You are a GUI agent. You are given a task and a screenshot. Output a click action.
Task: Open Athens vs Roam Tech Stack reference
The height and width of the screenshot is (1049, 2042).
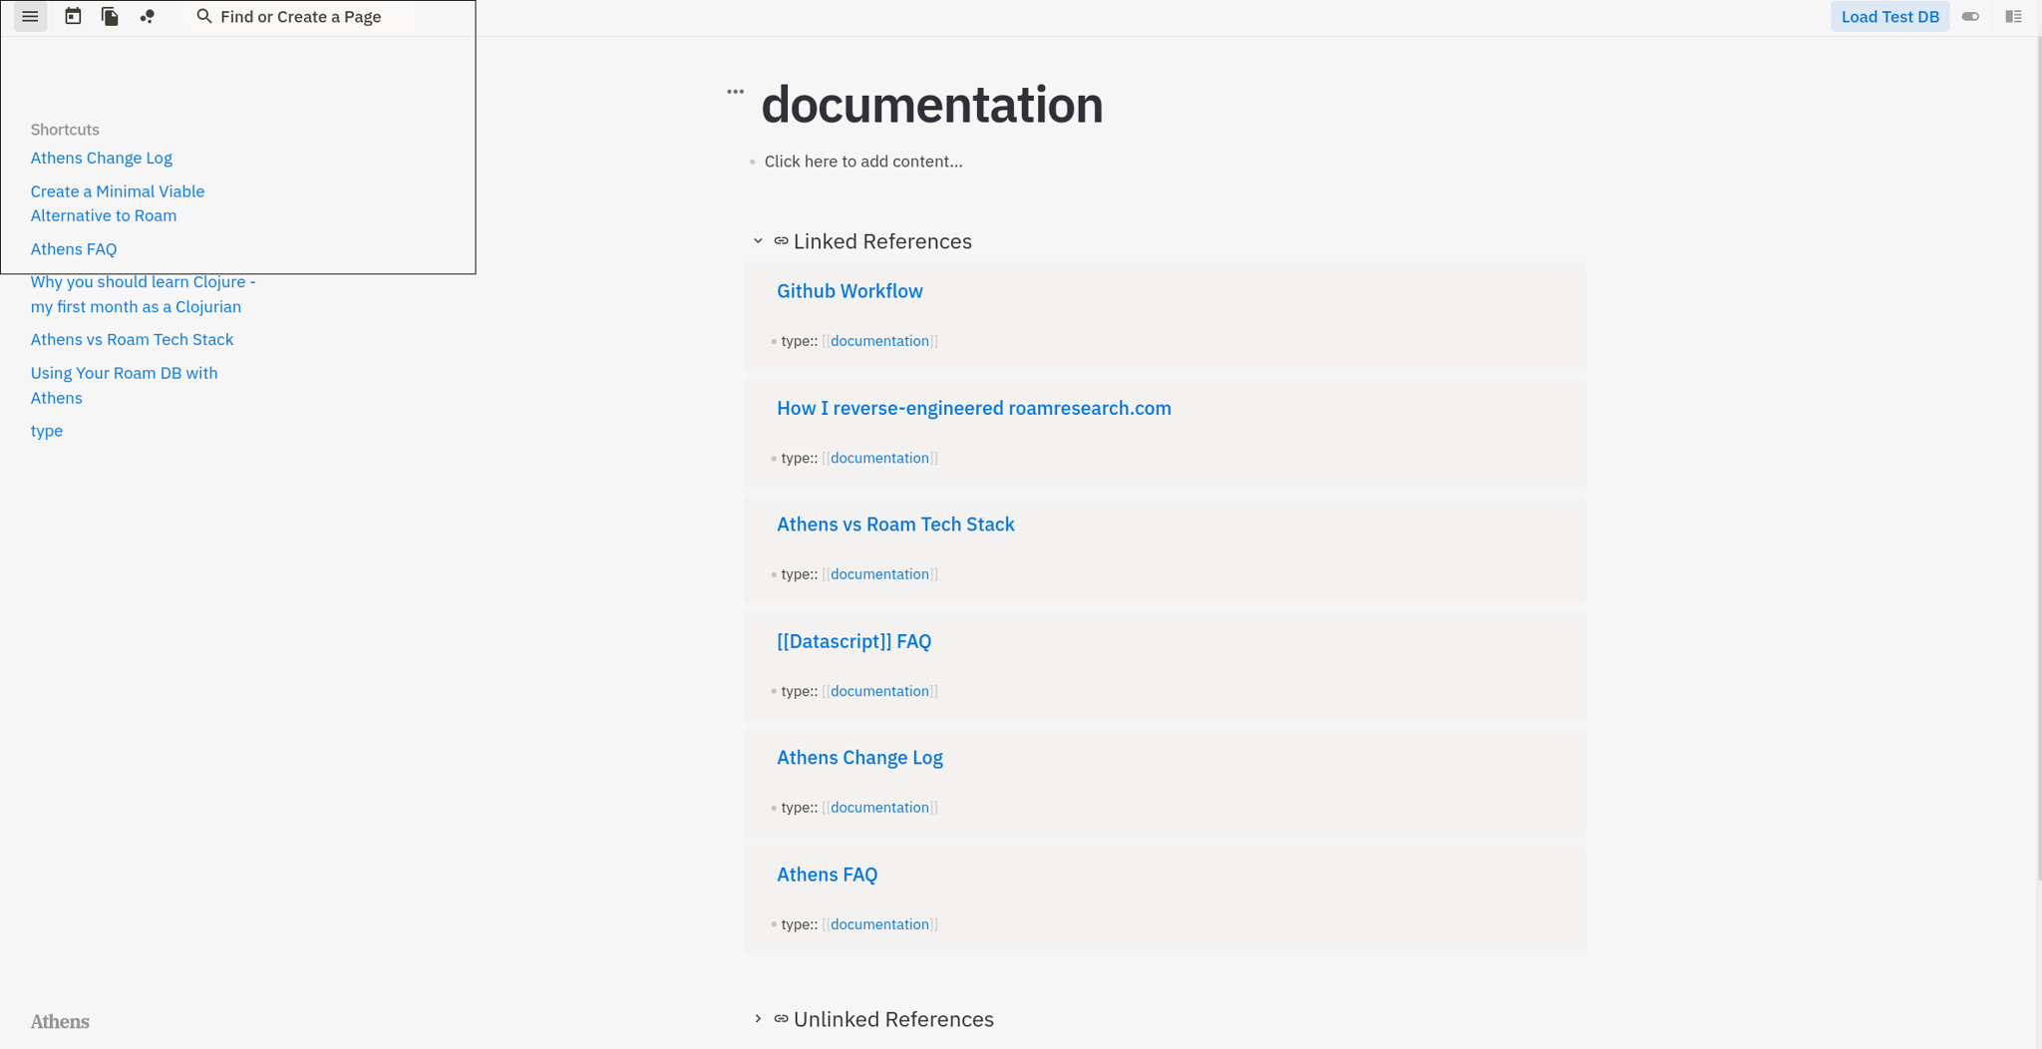[895, 524]
